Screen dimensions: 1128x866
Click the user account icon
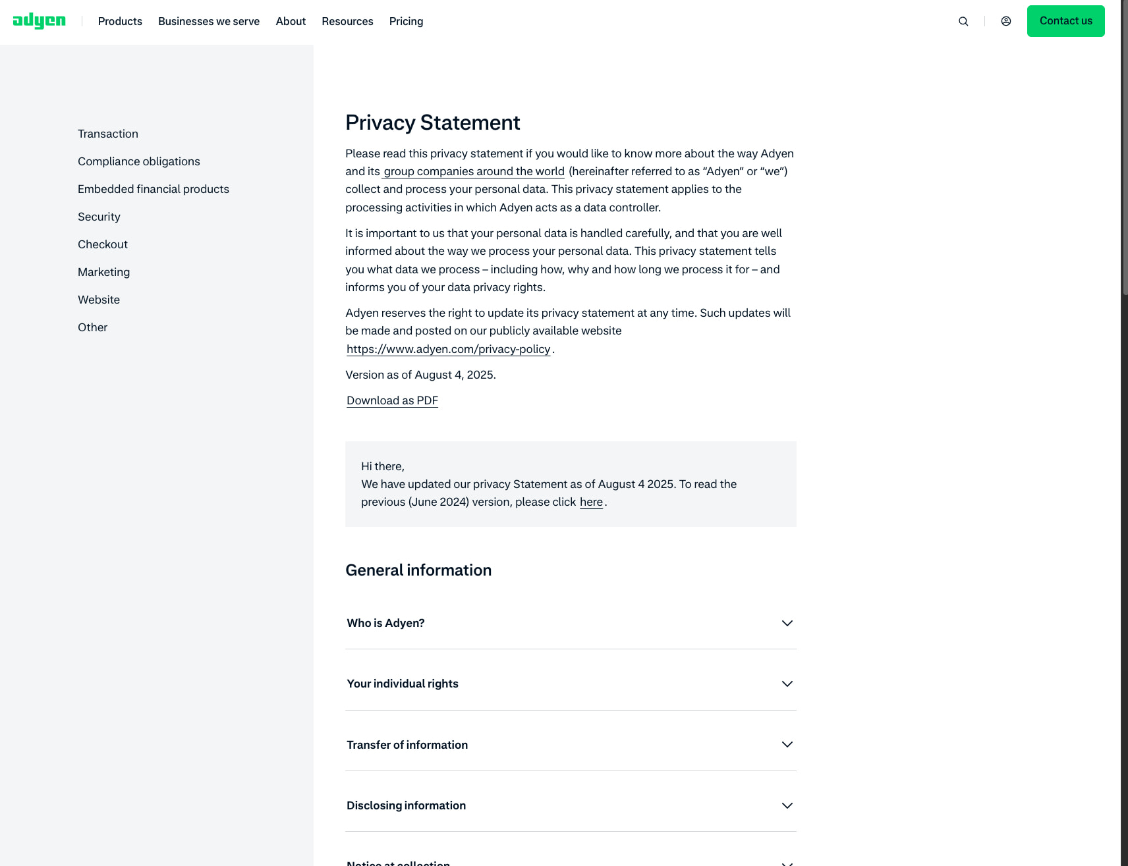click(x=1006, y=21)
